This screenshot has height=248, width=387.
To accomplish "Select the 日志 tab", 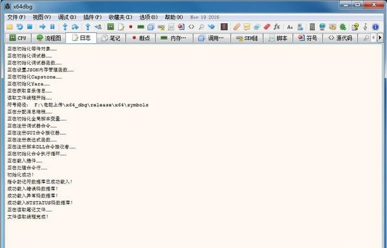I will click(x=81, y=38).
